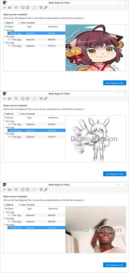Uncheck Test 3.jpg row checkbox in Test 2.jpg preview window

[x=9, y=137]
